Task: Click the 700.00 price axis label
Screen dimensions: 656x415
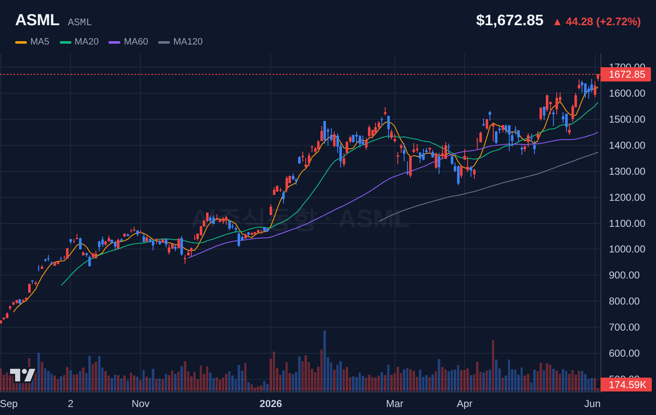Action: [624, 327]
